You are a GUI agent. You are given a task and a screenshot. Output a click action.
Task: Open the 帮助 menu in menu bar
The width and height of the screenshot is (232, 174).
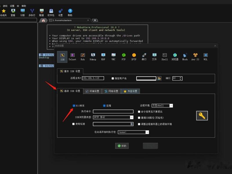24,6
